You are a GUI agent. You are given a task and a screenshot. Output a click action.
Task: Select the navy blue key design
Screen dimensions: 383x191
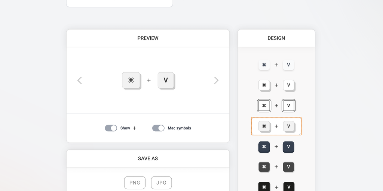276,147
